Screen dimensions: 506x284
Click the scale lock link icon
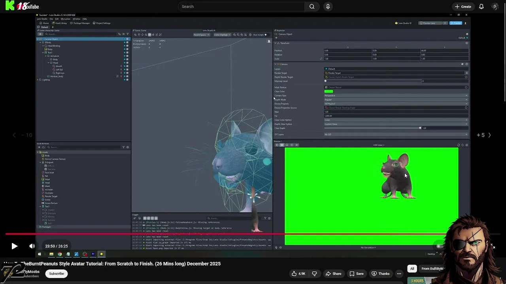(321, 59)
